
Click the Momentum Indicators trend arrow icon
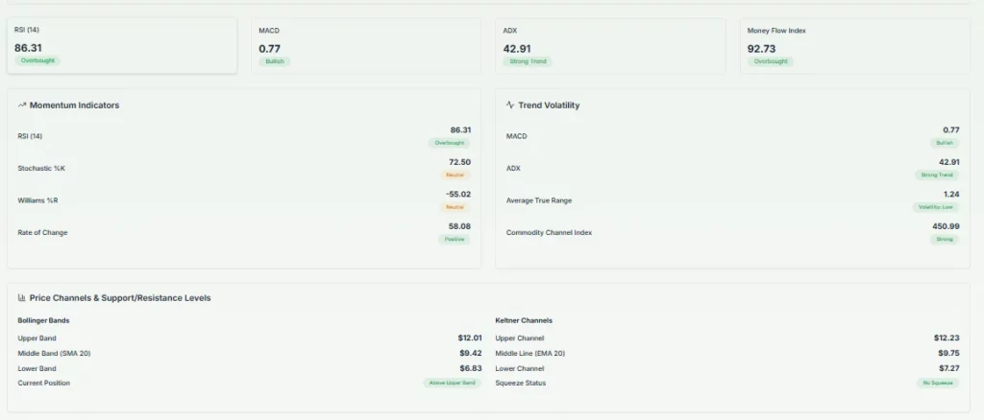pos(21,105)
